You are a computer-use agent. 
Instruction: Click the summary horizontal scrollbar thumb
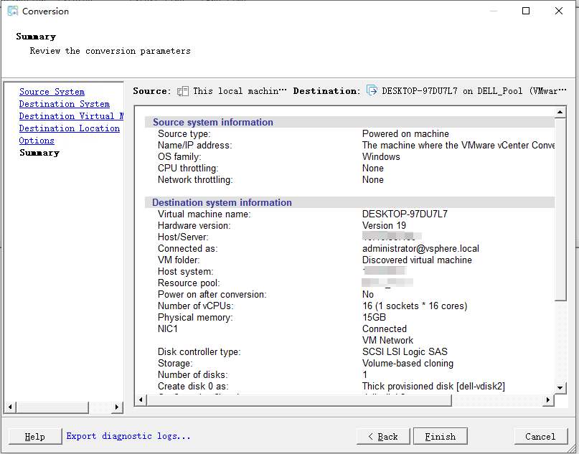click(x=298, y=399)
